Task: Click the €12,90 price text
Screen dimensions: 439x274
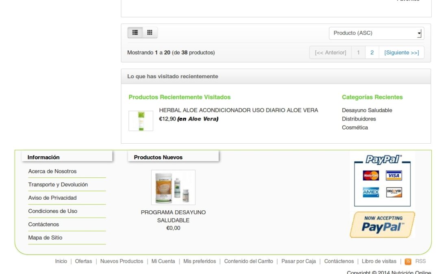Action: (x=167, y=119)
